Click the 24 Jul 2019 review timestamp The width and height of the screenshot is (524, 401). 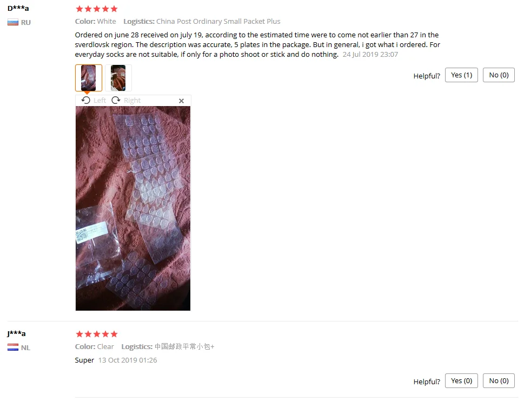coord(370,55)
